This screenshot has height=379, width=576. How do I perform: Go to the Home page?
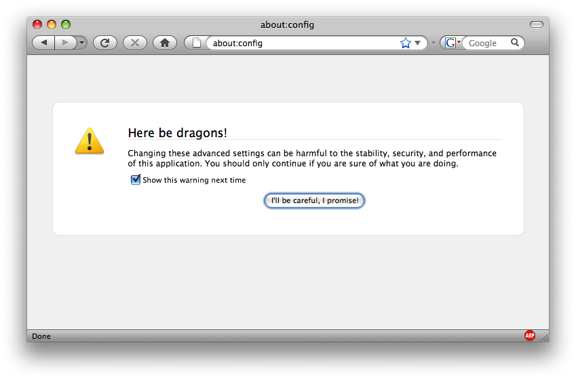pos(164,43)
